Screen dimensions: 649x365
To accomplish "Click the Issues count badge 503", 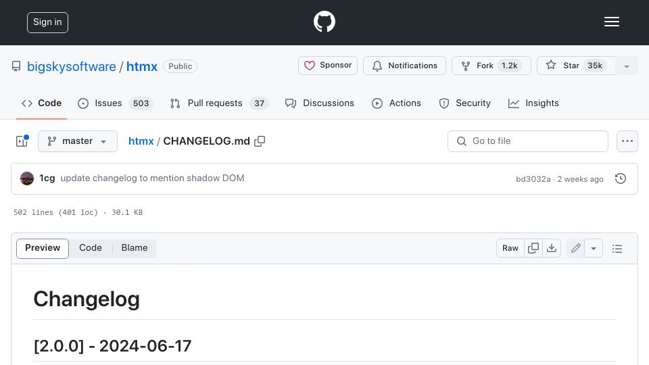I will tap(141, 103).
